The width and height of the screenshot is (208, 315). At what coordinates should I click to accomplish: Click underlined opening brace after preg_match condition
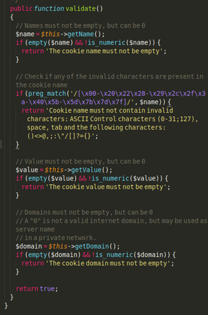click(x=169, y=102)
